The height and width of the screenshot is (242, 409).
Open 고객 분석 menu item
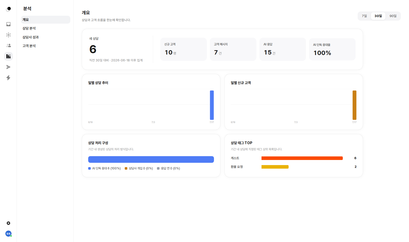pos(46,46)
